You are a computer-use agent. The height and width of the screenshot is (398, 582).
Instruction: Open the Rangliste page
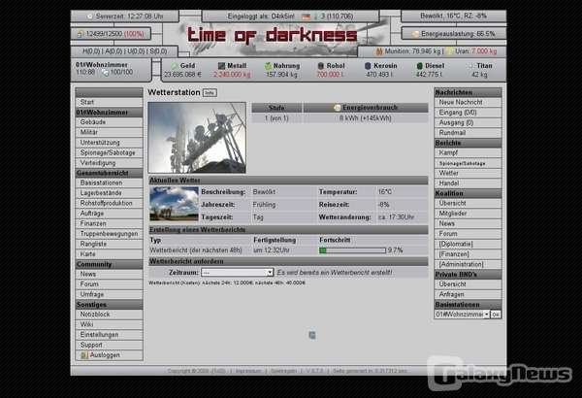109,245
